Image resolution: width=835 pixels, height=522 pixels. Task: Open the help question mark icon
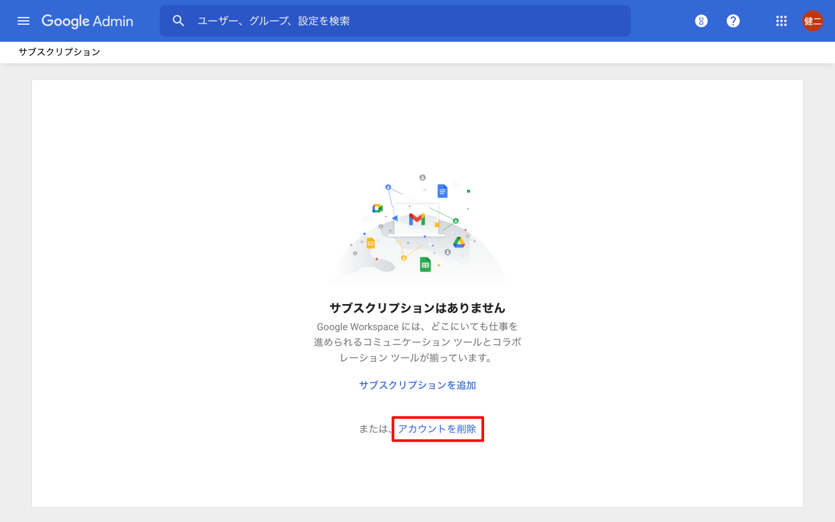pos(733,21)
